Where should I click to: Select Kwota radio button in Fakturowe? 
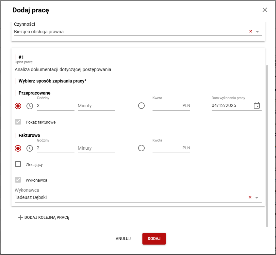[141, 148]
